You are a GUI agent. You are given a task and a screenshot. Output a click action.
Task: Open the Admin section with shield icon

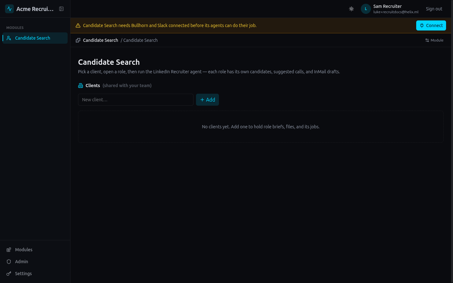[x=35, y=262]
